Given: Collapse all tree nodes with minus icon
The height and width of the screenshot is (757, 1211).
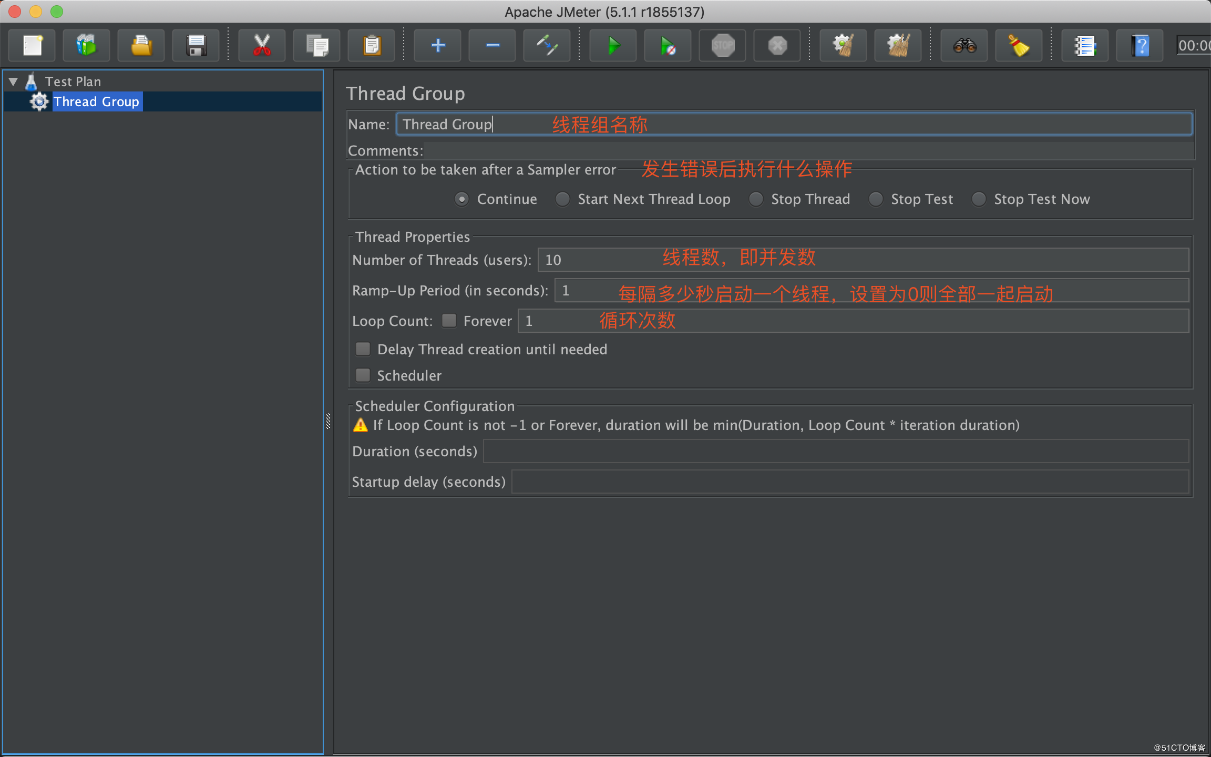Looking at the screenshot, I should coord(492,46).
